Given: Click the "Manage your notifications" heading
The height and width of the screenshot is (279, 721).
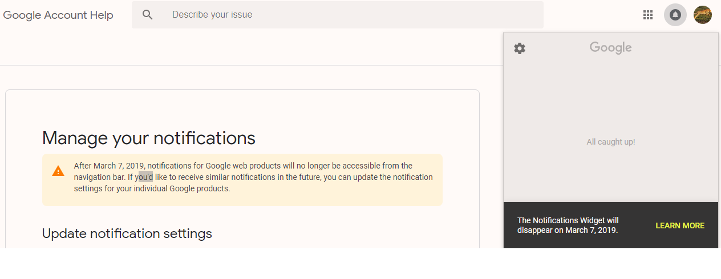Looking at the screenshot, I should pos(149,138).
